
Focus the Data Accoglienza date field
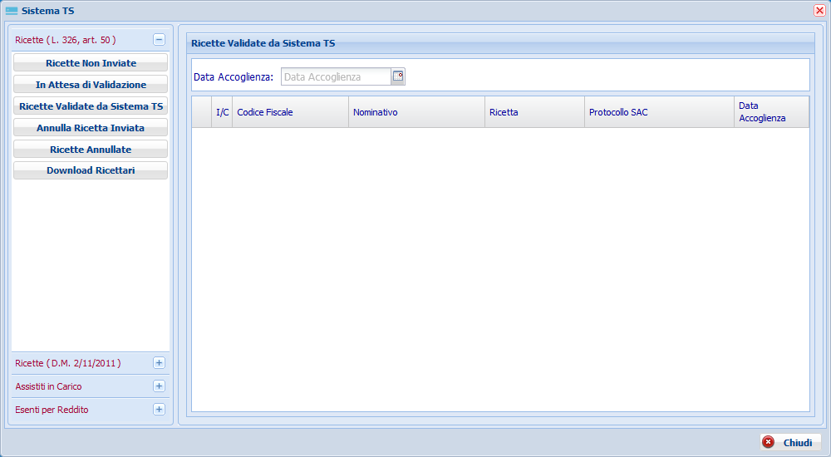[x=336, y=76]
